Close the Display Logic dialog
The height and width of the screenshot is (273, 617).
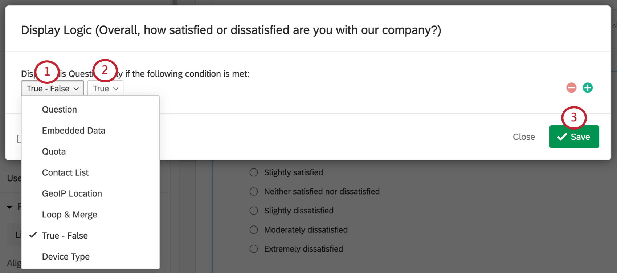(524, 136)
